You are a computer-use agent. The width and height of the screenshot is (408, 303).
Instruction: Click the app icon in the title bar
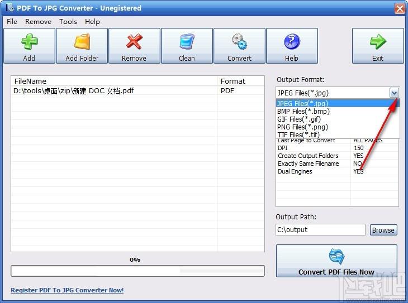(x=10, y=8)
